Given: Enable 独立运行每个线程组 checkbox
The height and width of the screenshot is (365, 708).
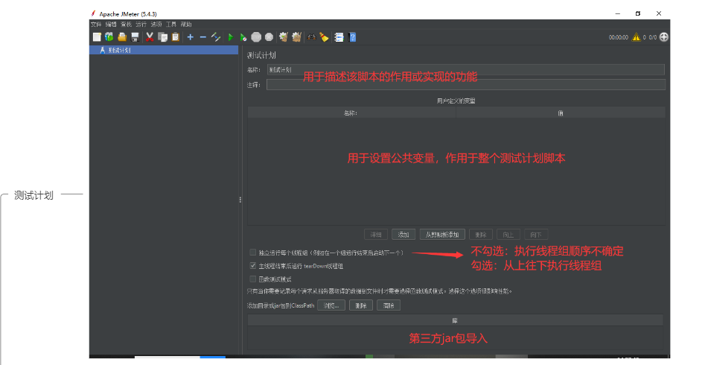Looking at the screenshot, I should click(x=253, y=253).
